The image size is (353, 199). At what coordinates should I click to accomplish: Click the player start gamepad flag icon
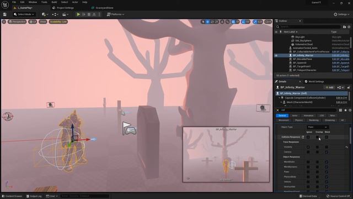(x=129, y=129)
